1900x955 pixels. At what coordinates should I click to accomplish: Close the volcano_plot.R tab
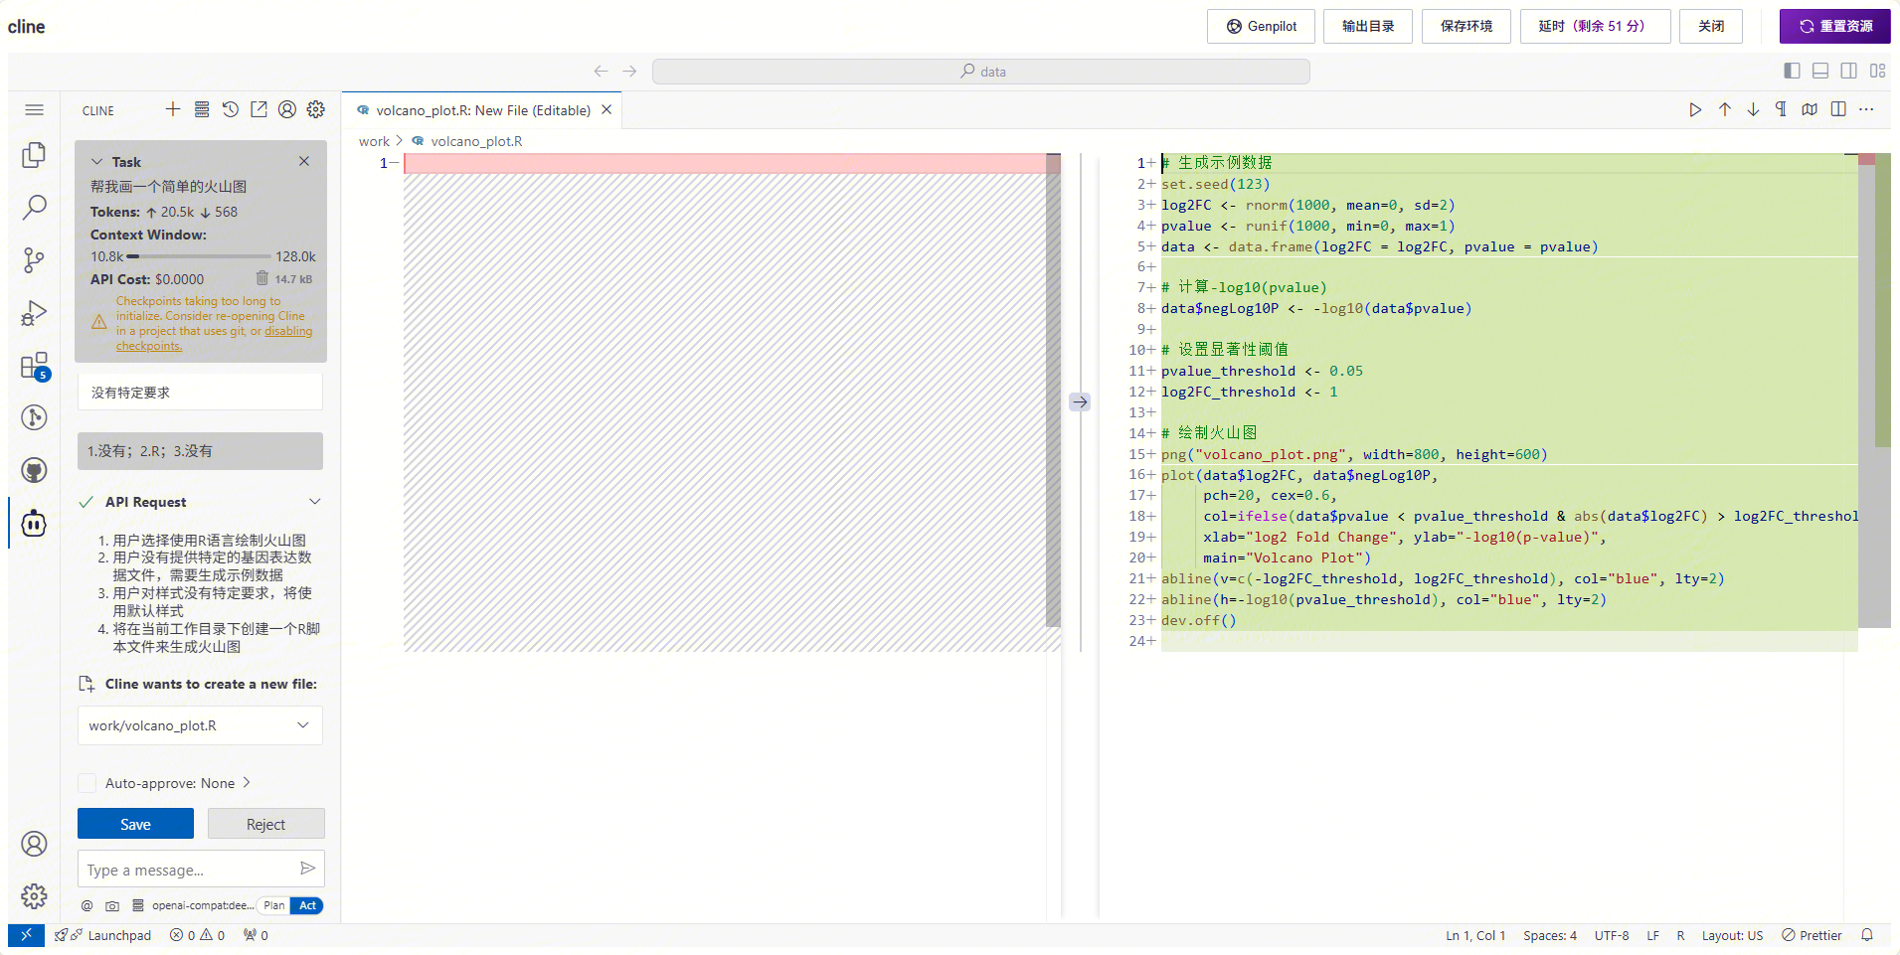click(x=606, y=110)
